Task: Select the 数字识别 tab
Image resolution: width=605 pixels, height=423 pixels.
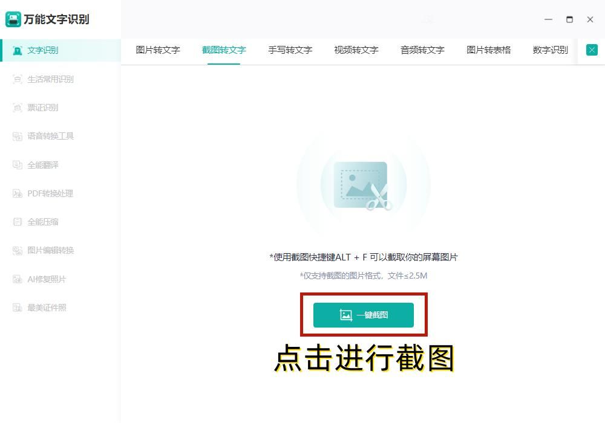Action: point(550,50)
